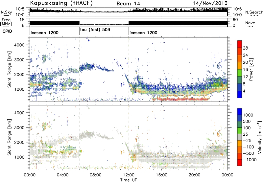The height and width of the screenshot is (182, 263).
Task: Click the '60' tick on the Nave axis
Action: 235,20
